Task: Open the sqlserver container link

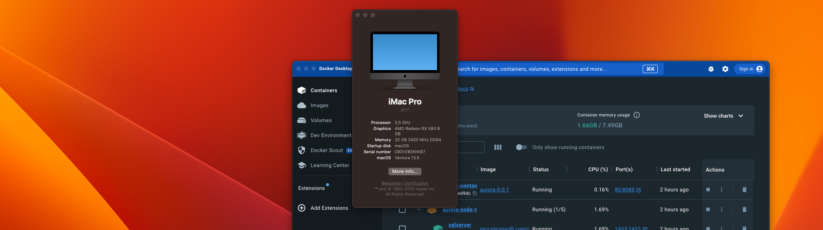Action: coord(460,225)
